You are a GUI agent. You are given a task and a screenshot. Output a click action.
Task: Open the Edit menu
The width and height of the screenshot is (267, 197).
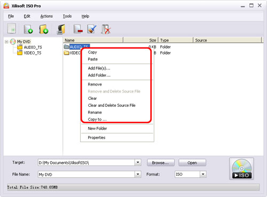coord(27,16)
